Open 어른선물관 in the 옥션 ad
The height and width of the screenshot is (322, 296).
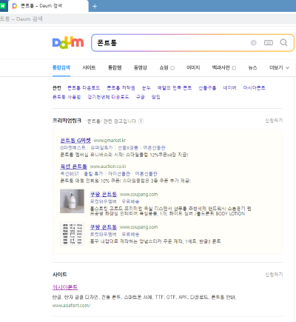pyautogui.click(x=147, y=174)
